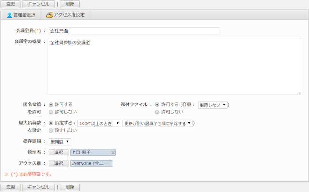Click the 会議室名 text field
Screen dimensions: 309x192
tap(134, 31)
